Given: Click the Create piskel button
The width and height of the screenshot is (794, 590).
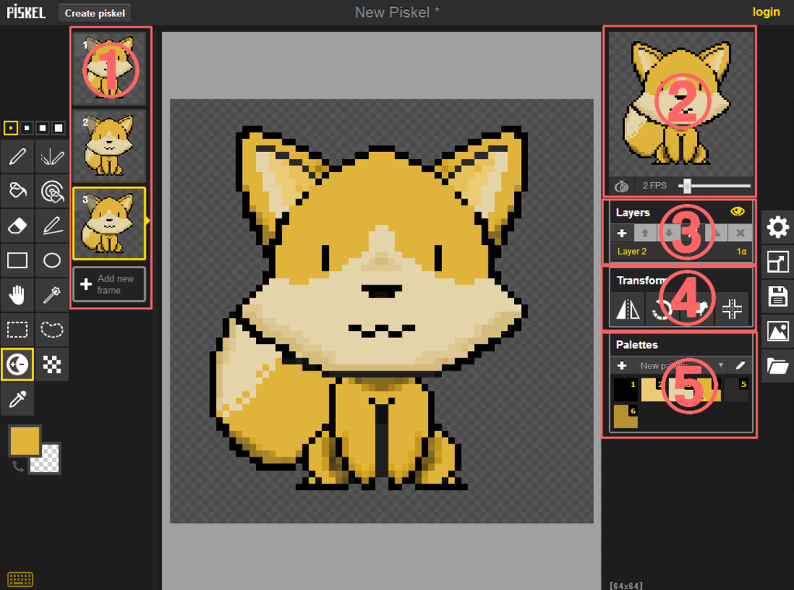Looking at the screenshot, I should [x=95, y=13].
